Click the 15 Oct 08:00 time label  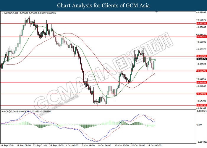point(138,146)
